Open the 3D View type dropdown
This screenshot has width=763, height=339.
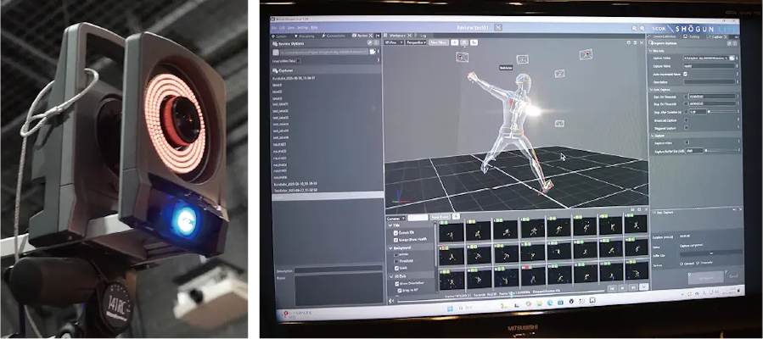click(394, 41)
